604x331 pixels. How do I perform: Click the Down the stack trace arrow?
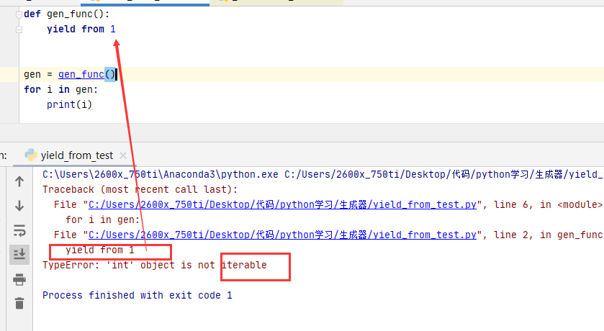point(19,206)
